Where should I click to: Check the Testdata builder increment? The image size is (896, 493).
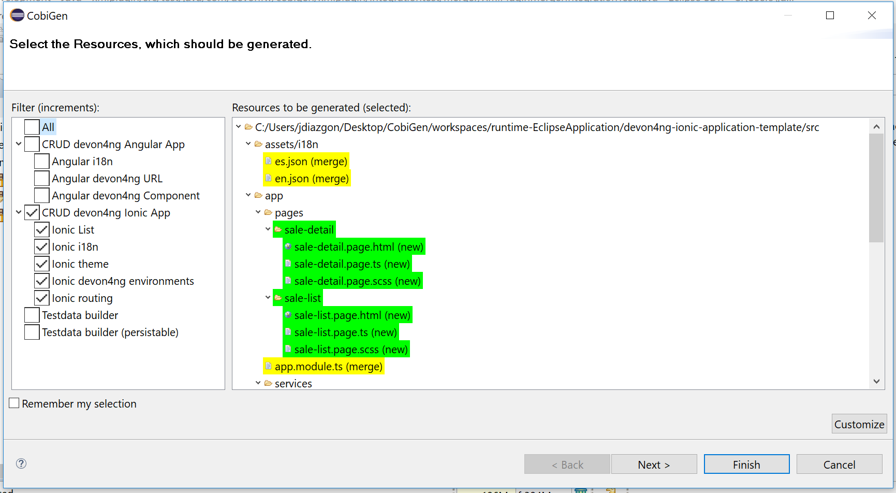point(32,315)
